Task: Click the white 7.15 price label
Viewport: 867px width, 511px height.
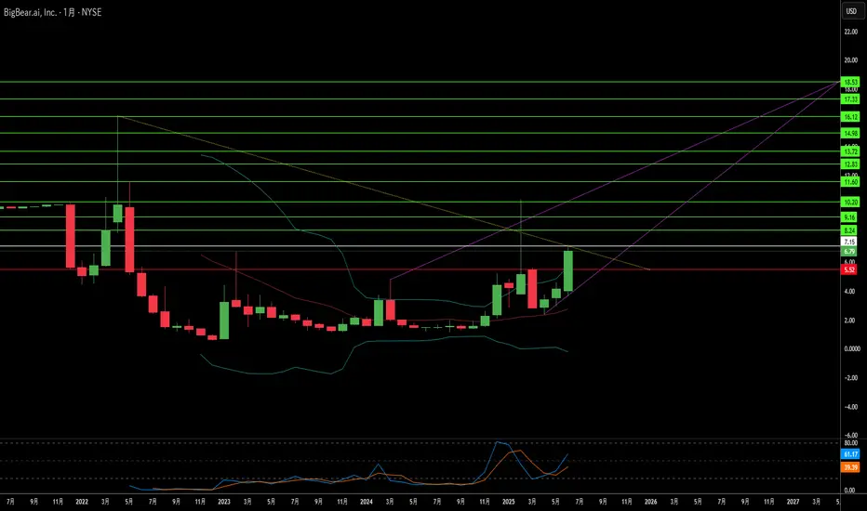Action: tap(849, 242)
